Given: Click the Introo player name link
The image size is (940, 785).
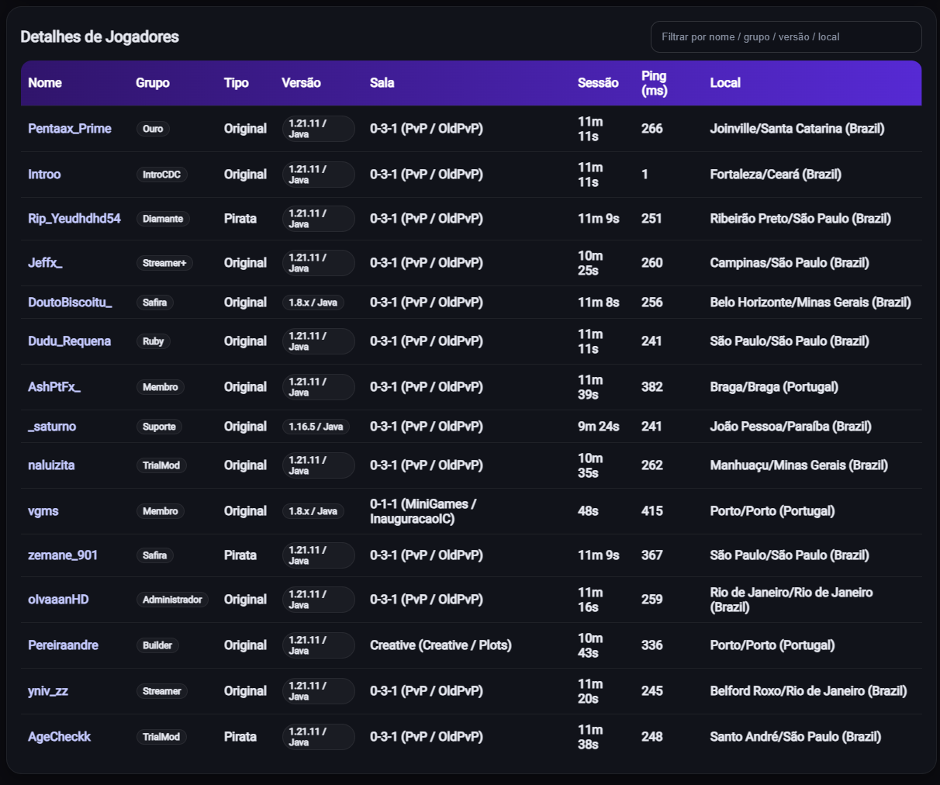Looking at the screenshot, I should tap(44, 175).
